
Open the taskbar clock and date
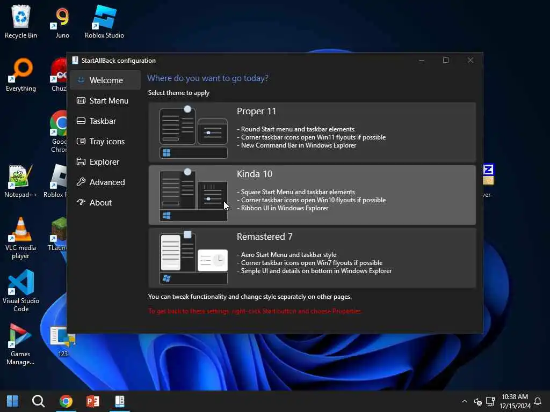[515, 401]
